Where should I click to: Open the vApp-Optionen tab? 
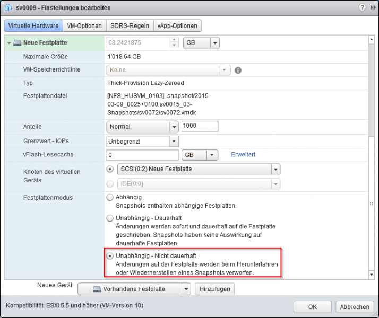point(177,25)
